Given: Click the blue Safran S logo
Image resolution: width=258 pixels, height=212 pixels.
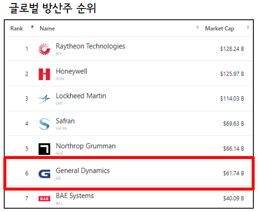Looking at the screenshot, I should click(x=44, y=124).
